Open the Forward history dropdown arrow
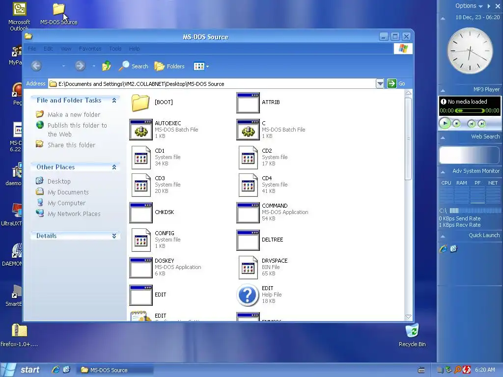503x377 pixels. tap(94, 66)
